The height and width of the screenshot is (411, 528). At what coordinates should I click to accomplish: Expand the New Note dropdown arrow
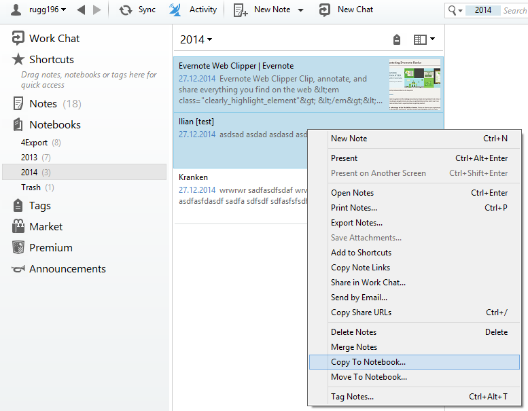pos(301,10)
